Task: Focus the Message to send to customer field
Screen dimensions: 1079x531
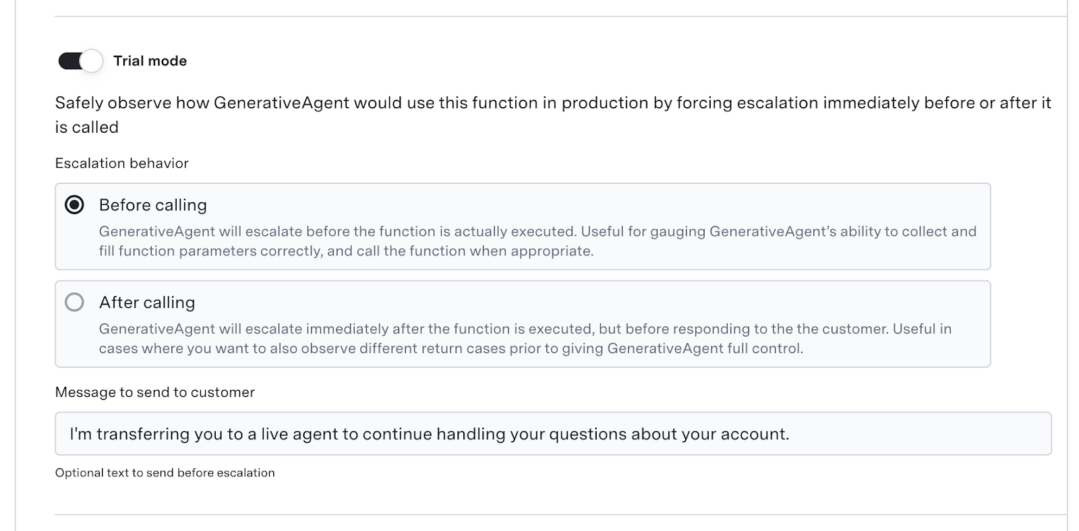Action: tap(553, 434)
